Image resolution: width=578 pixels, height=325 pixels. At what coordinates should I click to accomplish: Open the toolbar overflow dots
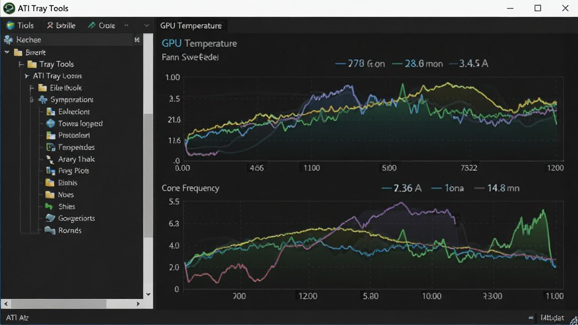point(126,25)
